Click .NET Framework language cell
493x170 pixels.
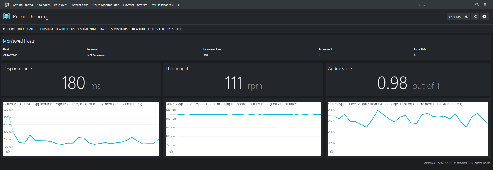click(x=96, y=55)
